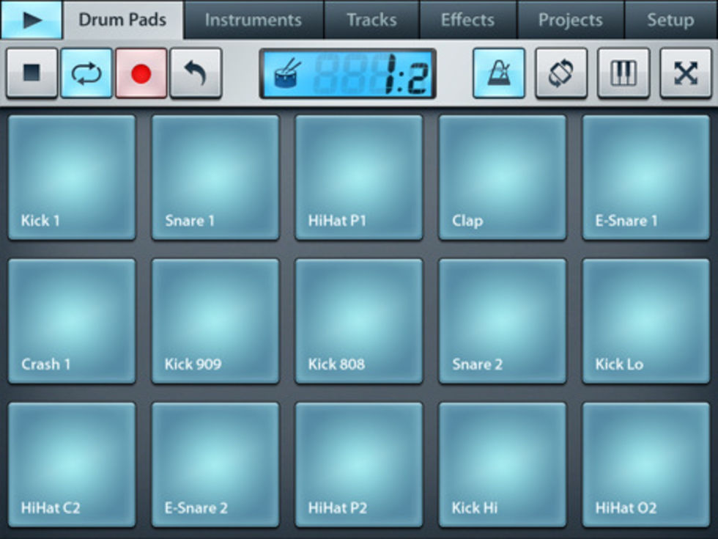The height and width of the screenshot is (539, 718).
Task: Open the Setup tab
Action: [x=671, y=20]
